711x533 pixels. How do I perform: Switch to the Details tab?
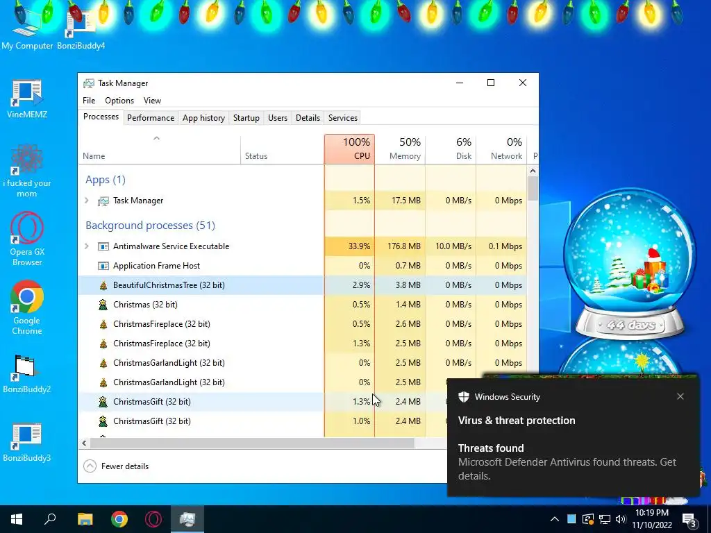click(308, 118)
